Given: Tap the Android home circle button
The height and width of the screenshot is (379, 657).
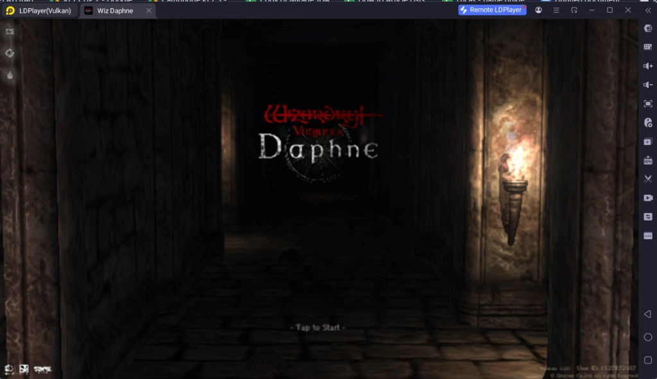Looking at the screenshot, I should coord(648,337).
